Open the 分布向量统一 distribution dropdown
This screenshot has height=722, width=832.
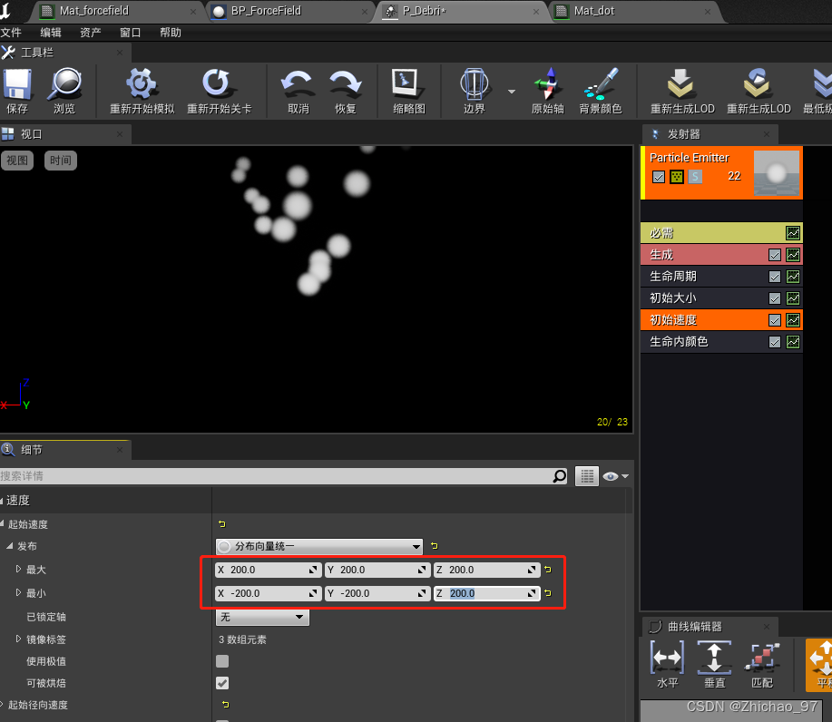point(319,546)
